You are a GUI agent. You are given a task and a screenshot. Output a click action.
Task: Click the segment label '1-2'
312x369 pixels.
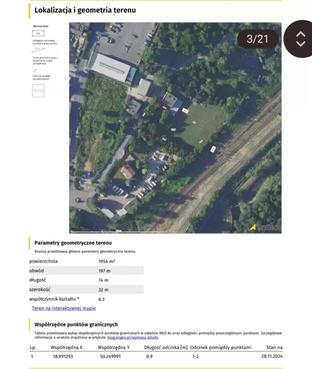[x=195, y=357]
